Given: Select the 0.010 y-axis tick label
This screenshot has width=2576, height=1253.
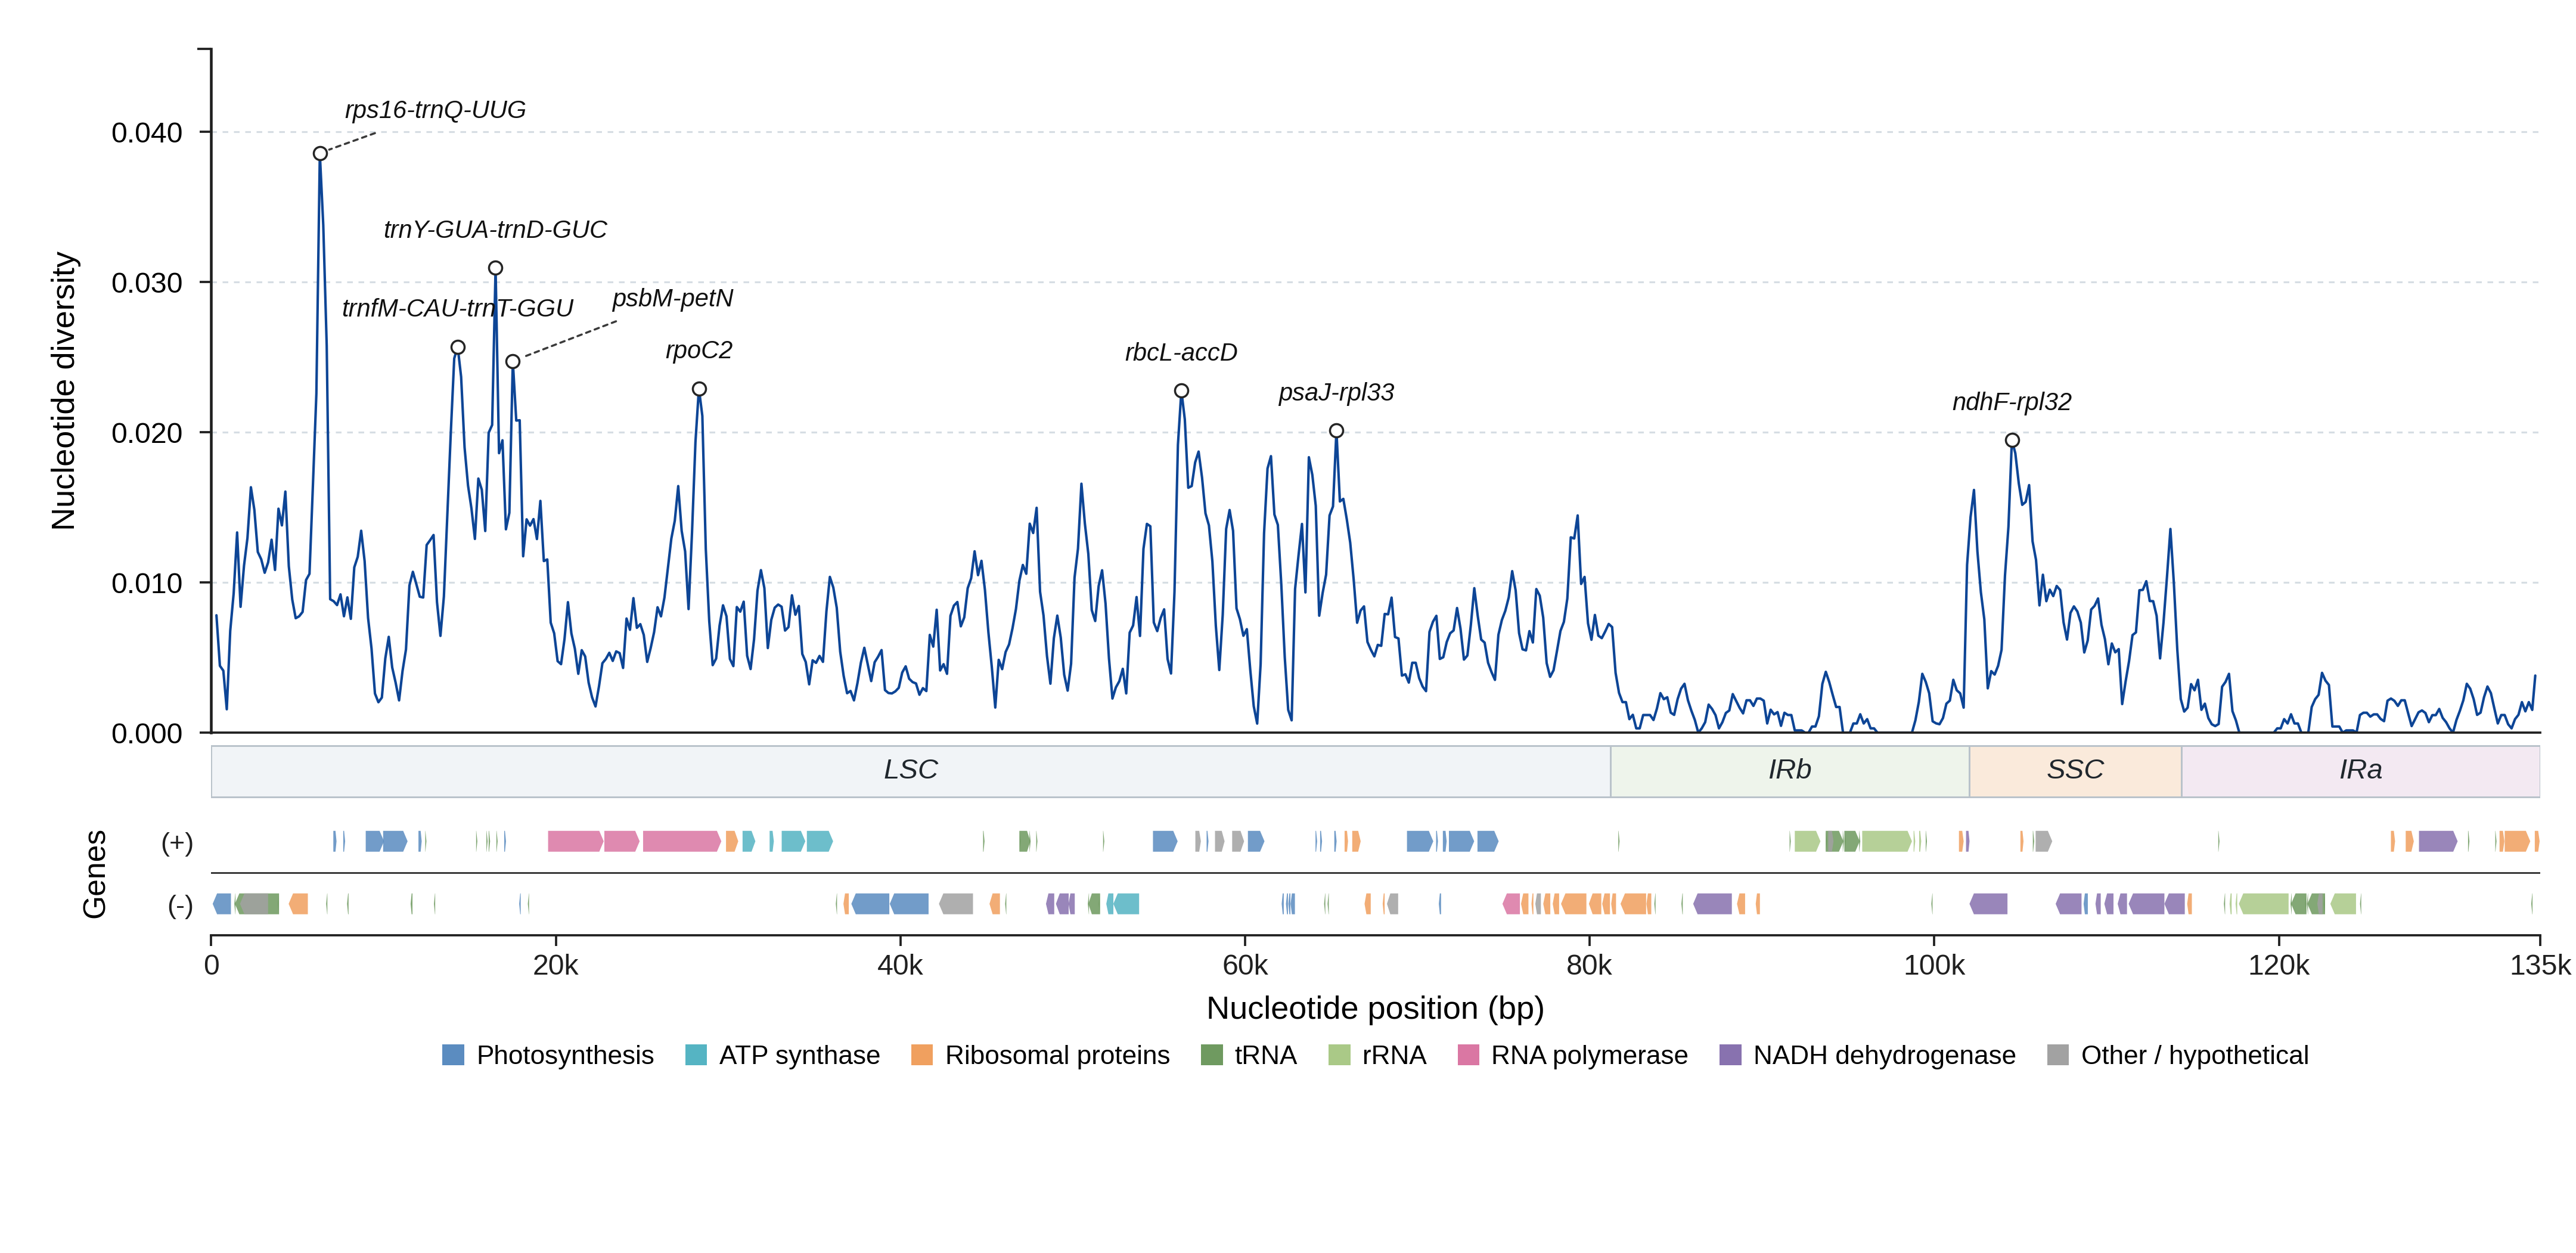Looking at the screenshot, I should [147, 583].
